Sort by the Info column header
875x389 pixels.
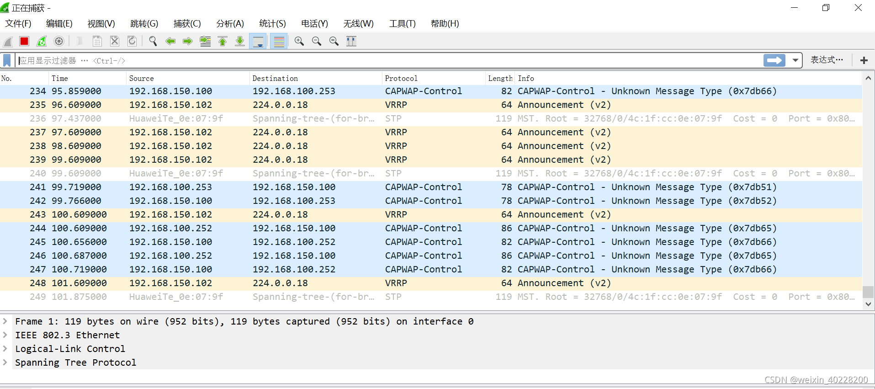coord(689,79)
